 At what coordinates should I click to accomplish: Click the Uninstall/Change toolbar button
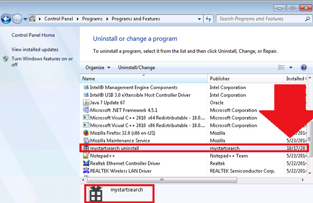tap(136, 68)
